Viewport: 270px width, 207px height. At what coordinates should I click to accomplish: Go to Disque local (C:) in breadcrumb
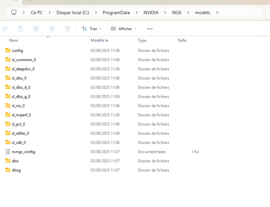click(72, 13)
